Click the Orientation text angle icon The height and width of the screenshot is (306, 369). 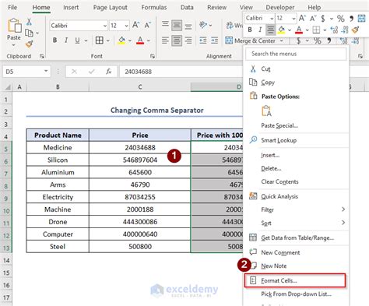click(x=203, y=25)
